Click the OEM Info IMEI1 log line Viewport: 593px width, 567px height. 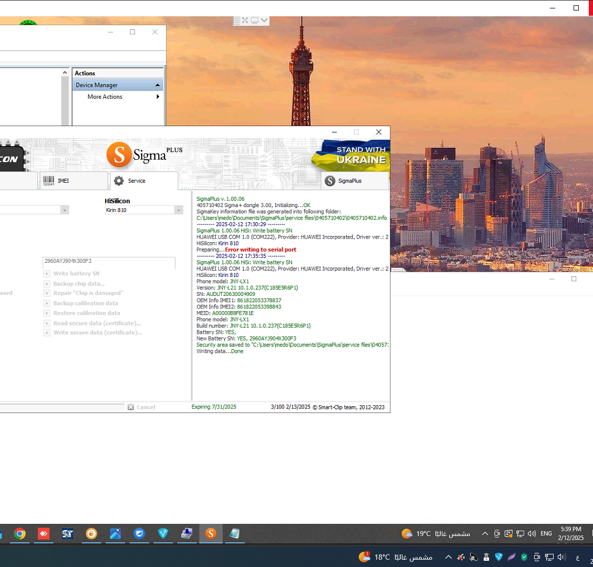(238, 301)
